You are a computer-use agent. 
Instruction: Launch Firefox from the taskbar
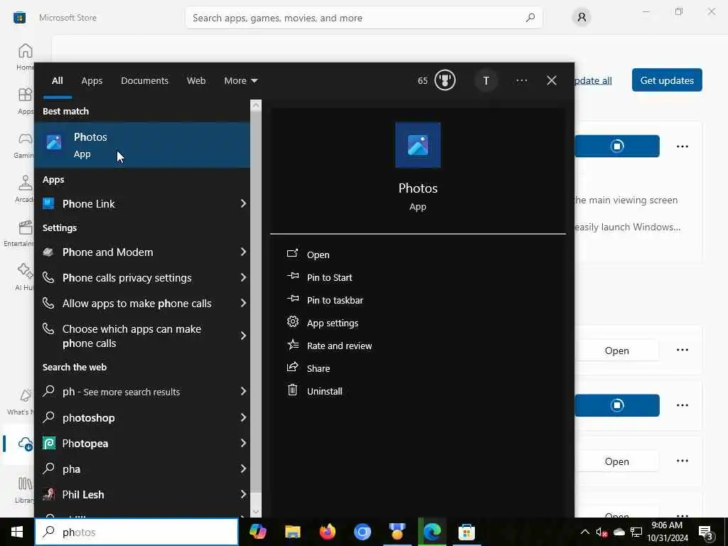tap(327, 532)
